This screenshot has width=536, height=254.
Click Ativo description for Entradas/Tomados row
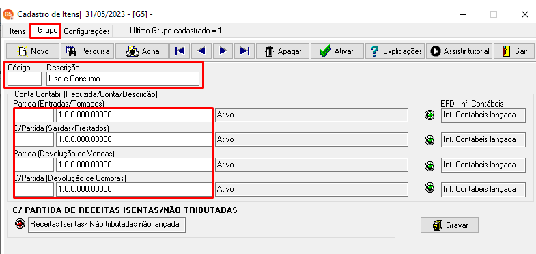click(311, 115)
